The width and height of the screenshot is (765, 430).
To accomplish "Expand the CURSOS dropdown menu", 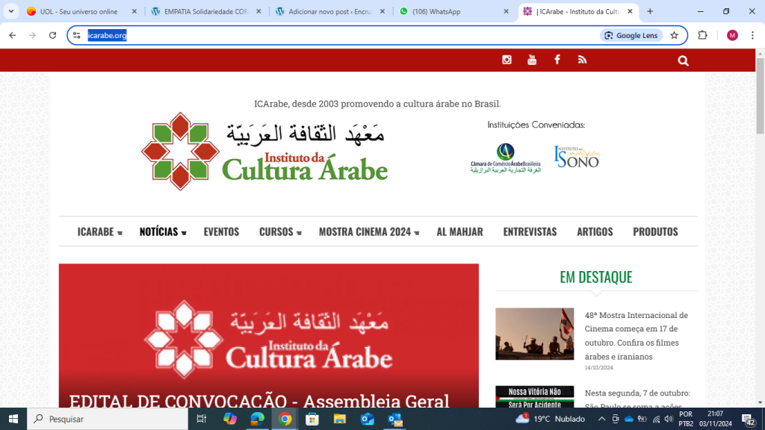I will (x=279, y=232).
